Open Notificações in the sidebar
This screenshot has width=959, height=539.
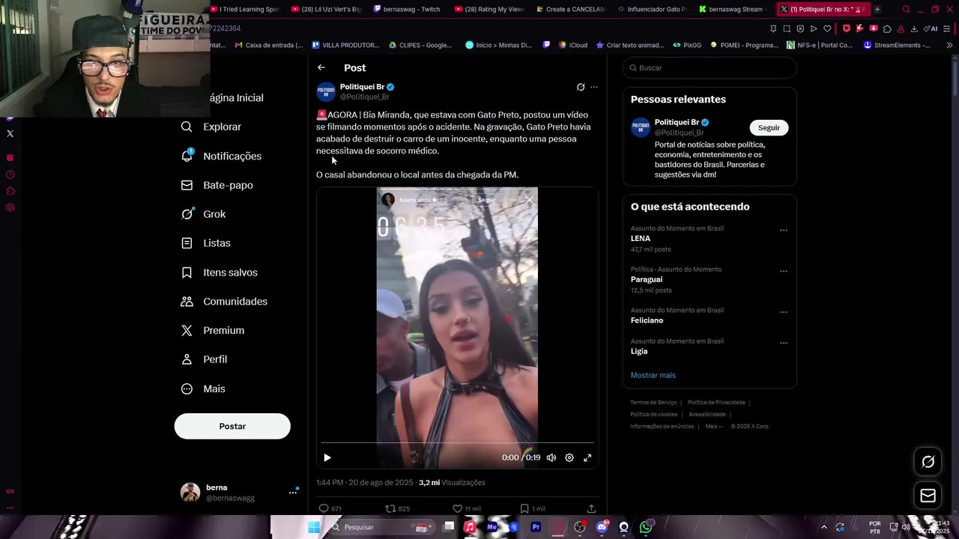[x=221, y=156]
